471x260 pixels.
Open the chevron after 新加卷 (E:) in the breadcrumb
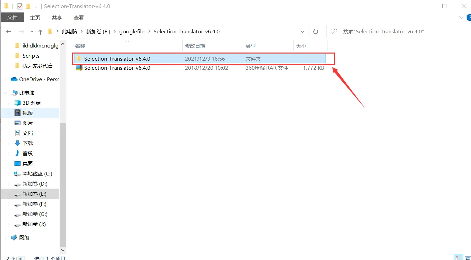(x=115, y=31)
